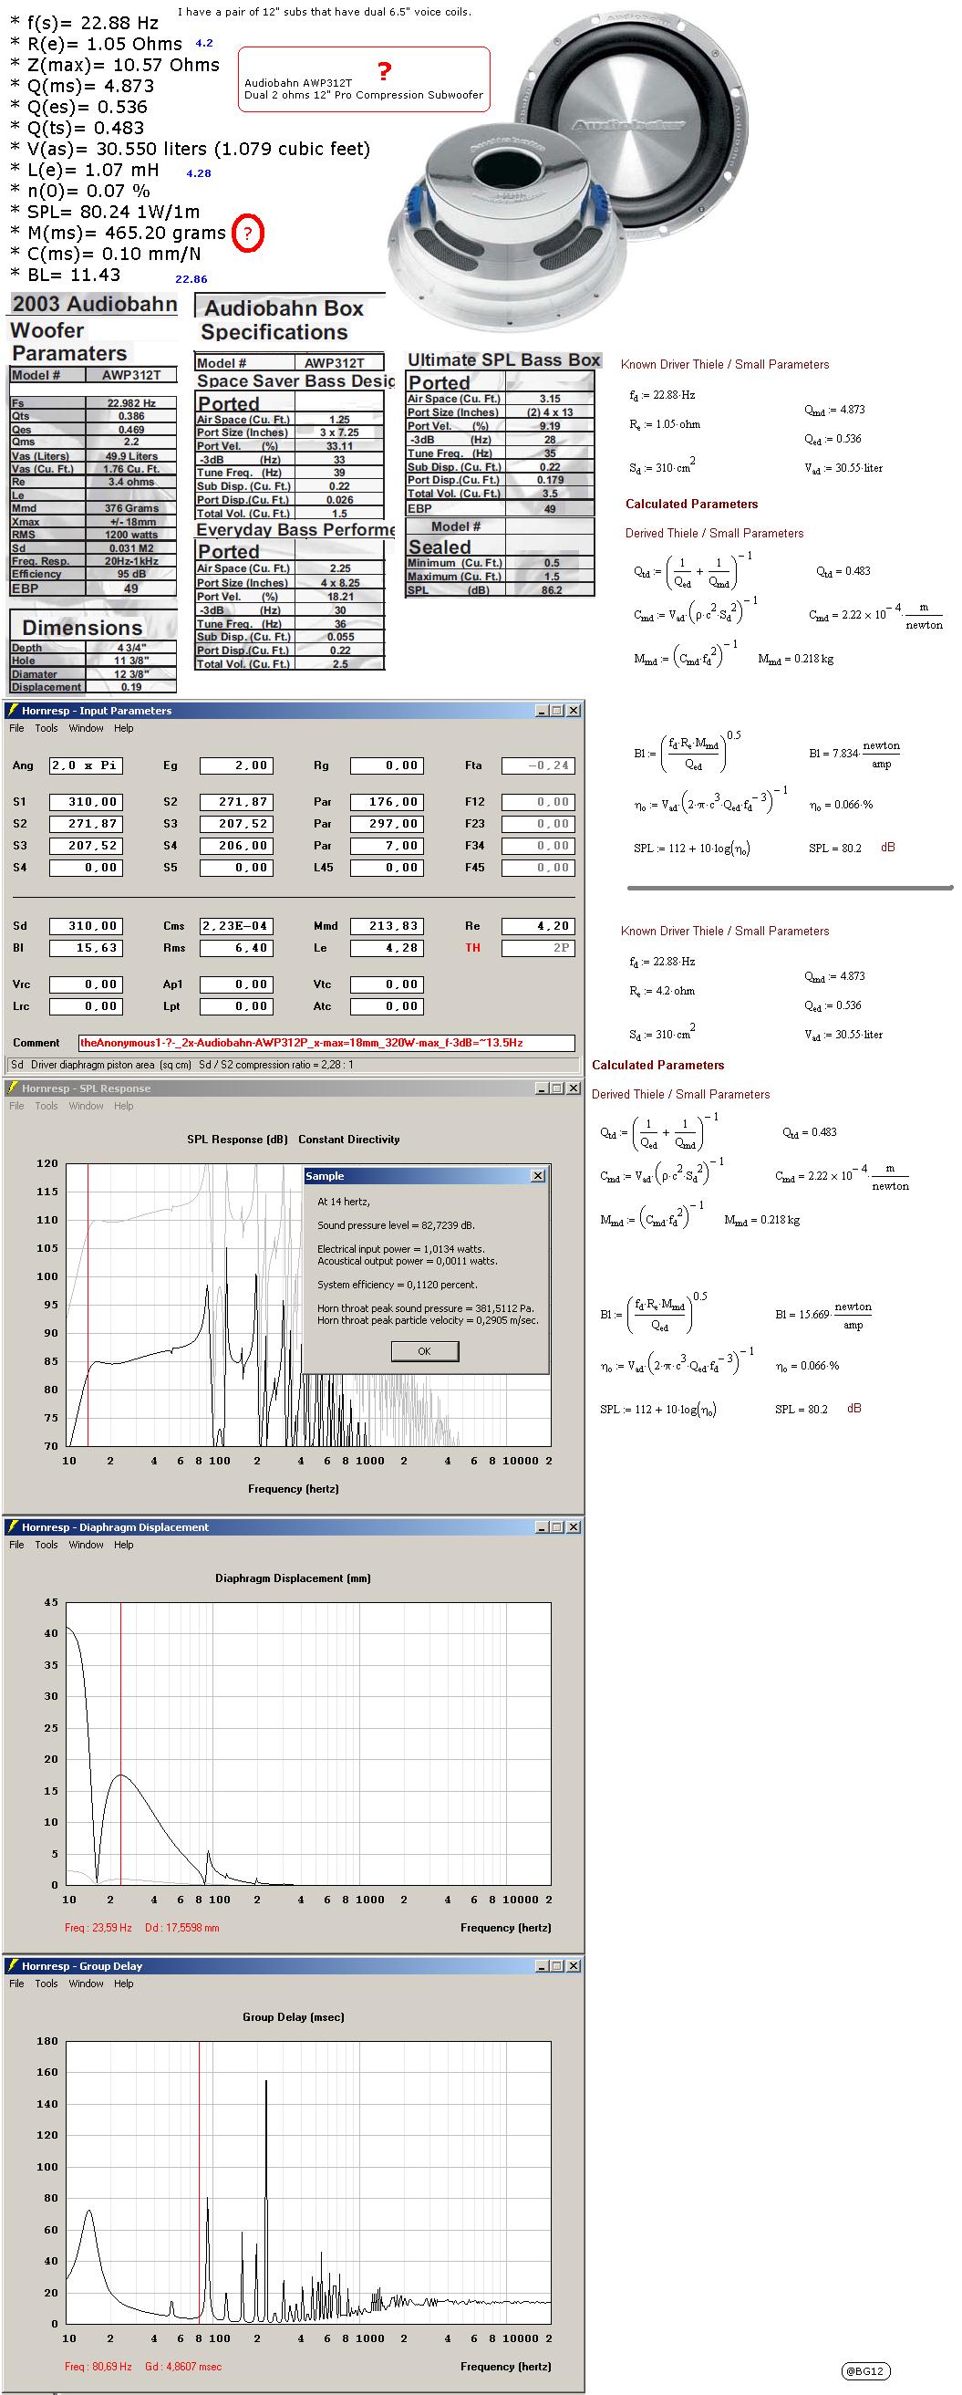The height and width of the screenshot is (2395, 962).
Task: Open Tools menu in Diaphragm Displacement window
Action: [x=47, y=1545]
